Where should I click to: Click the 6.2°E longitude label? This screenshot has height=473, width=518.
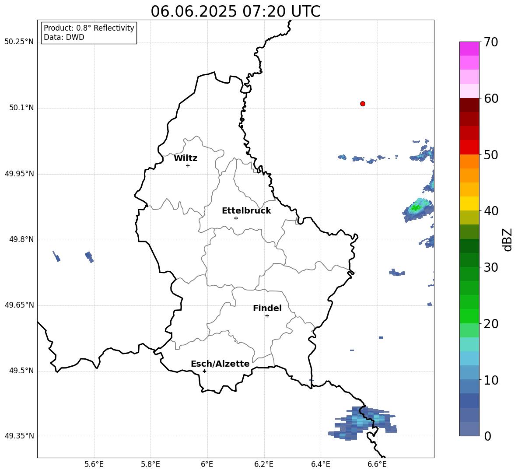tap(264, 464)
